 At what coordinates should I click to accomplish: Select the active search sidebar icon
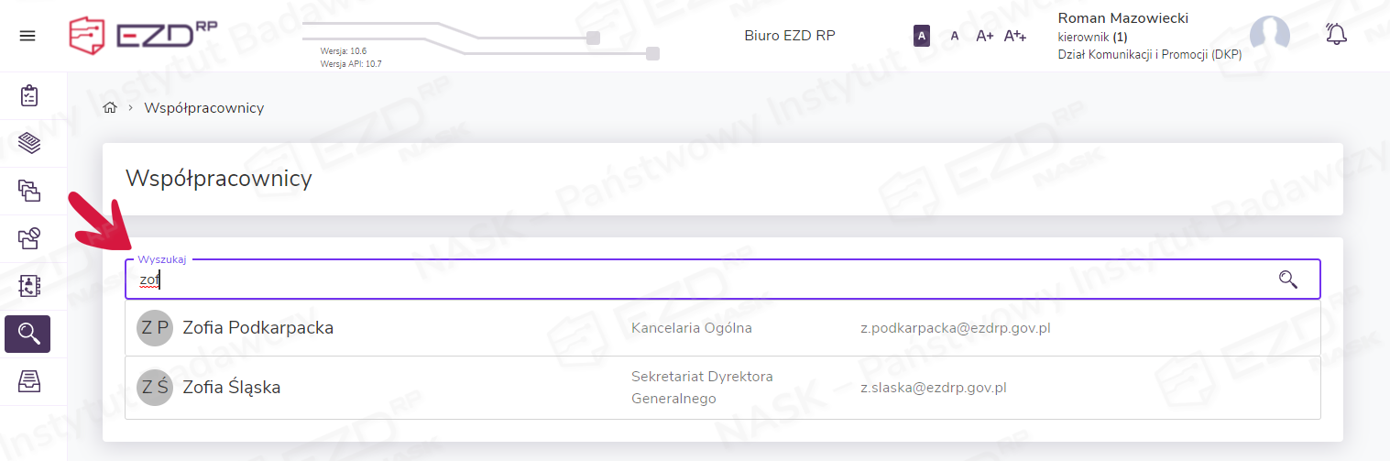(x=27, y=334)
